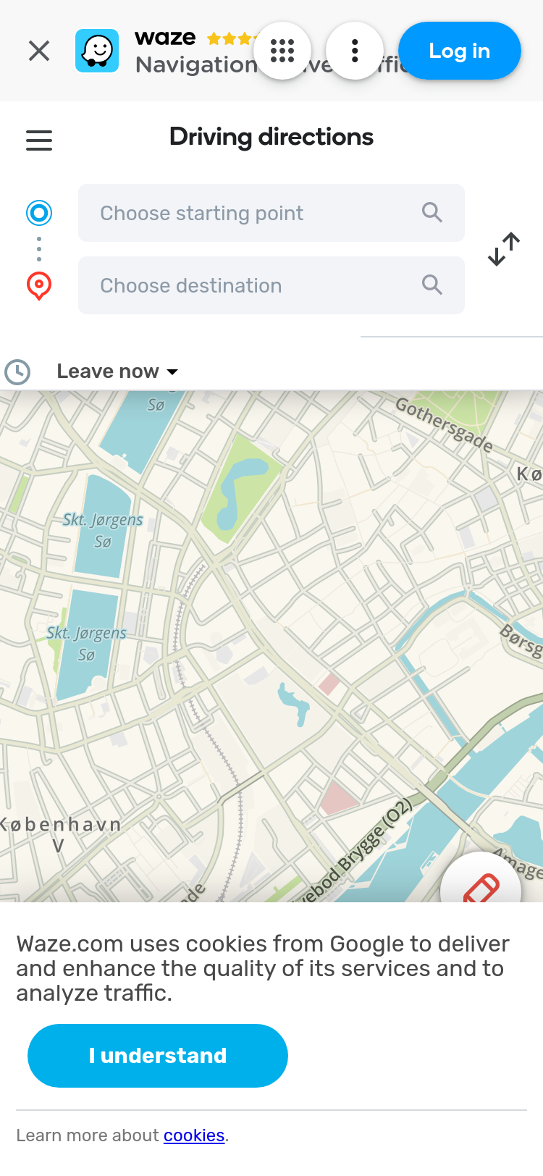Click the Choose starting point field

click(x=271, y=213)
